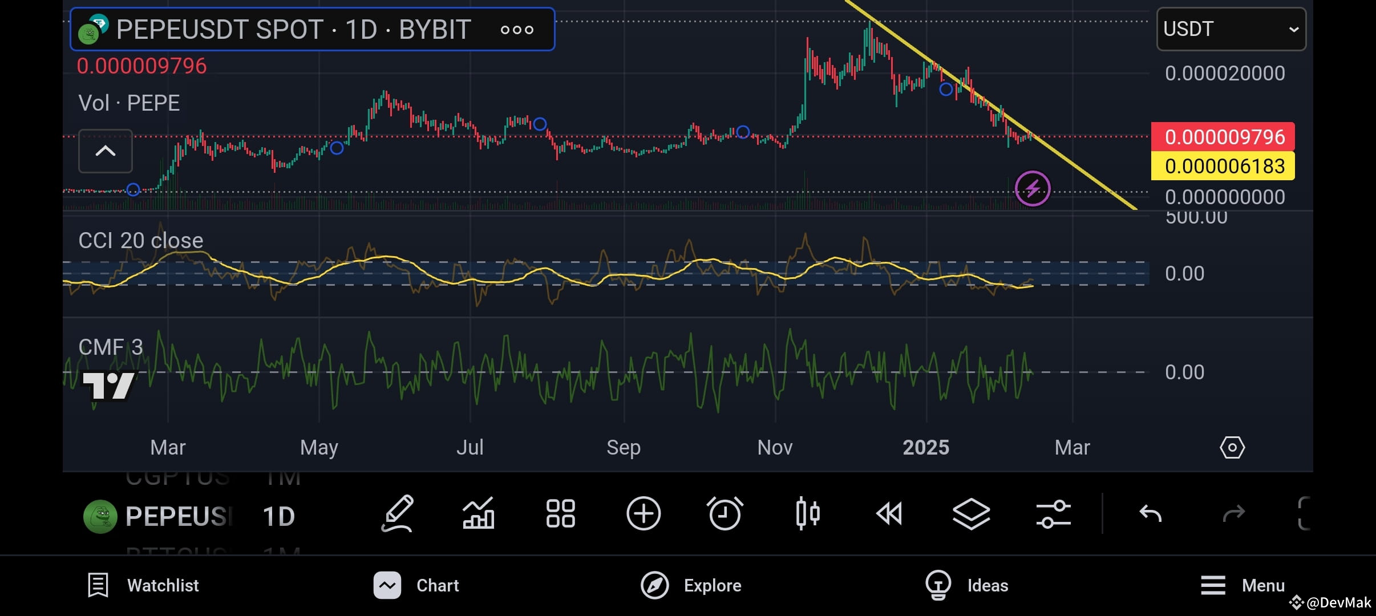Toggle the purple lightning trade marker
The image size is (1376, 616).
click(1032, 188)
